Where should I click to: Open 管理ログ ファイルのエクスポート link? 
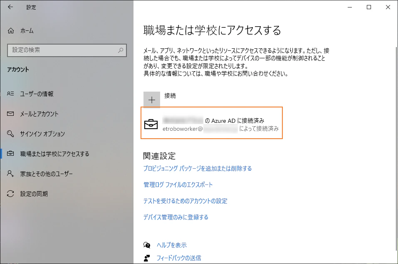click(x=178, y=185)
